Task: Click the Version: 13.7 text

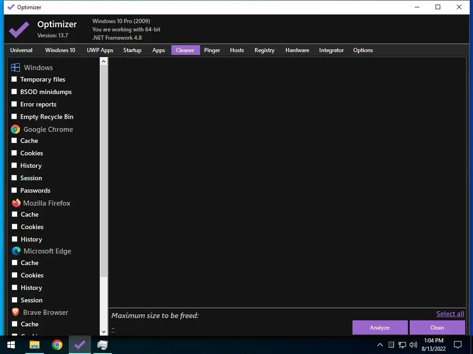Action: click(x=53, y=35)
